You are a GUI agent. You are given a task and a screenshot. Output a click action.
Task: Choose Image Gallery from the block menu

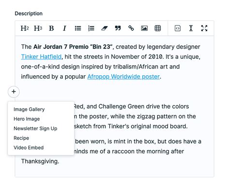pos(29,110)
